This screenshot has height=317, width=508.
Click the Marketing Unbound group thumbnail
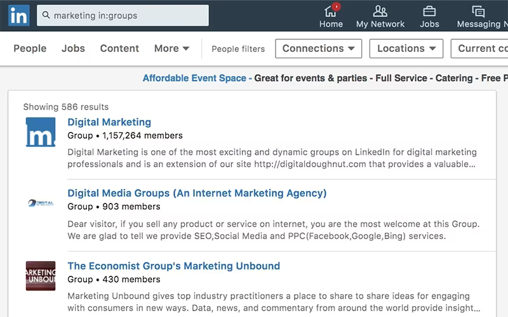click(x=41, y=276)
